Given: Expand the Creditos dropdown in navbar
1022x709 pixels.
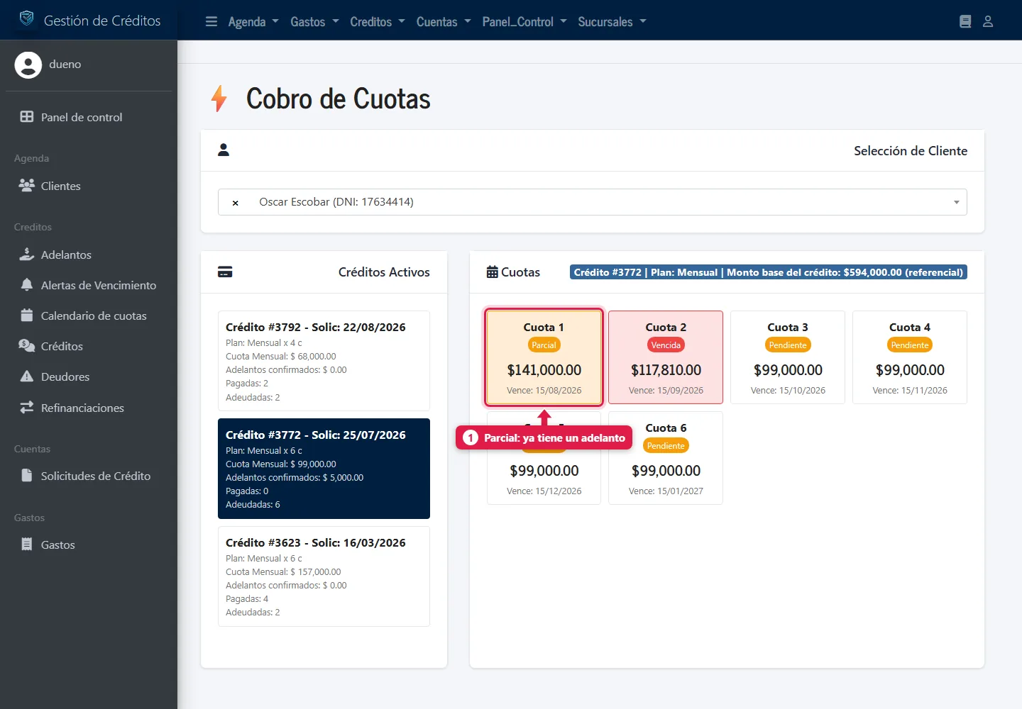Looking at the screenshot, I should point(378,21).
